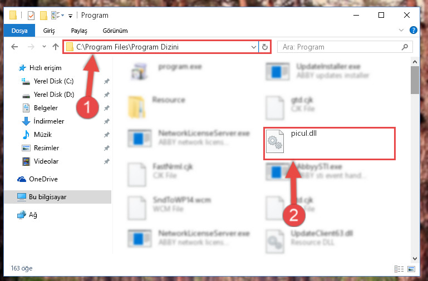The height and width of the screenshot is (281, 428).
Task: Expand the ribbon chevron
Action: (x=401, y=30)
